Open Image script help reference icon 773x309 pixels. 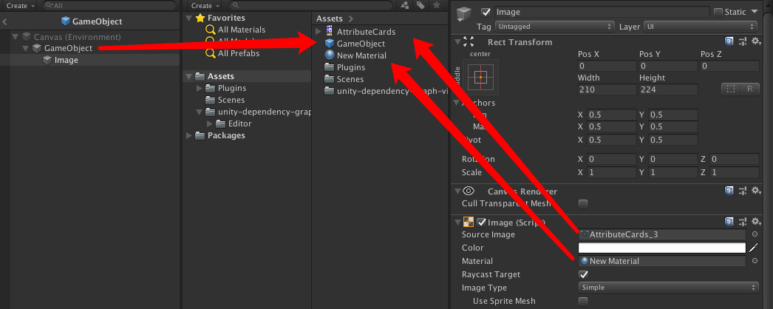tap(729, 221)
